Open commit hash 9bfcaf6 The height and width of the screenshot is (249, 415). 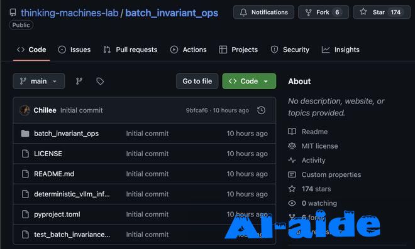(197, 110)
